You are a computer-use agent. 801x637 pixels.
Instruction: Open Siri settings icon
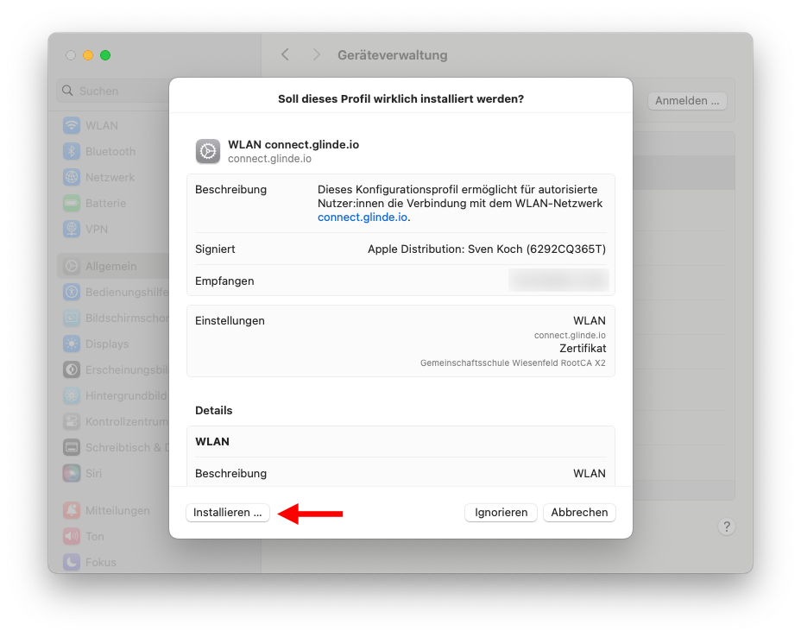coord(72,474)
